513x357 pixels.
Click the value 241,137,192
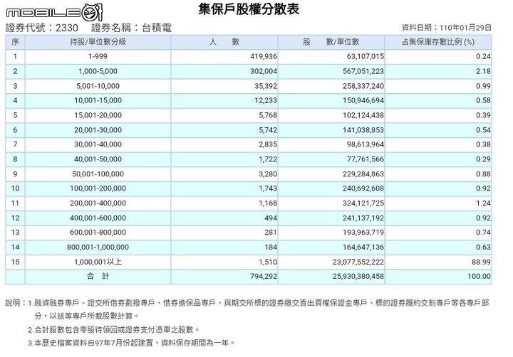pyautogui.click(x=363, y=218)
